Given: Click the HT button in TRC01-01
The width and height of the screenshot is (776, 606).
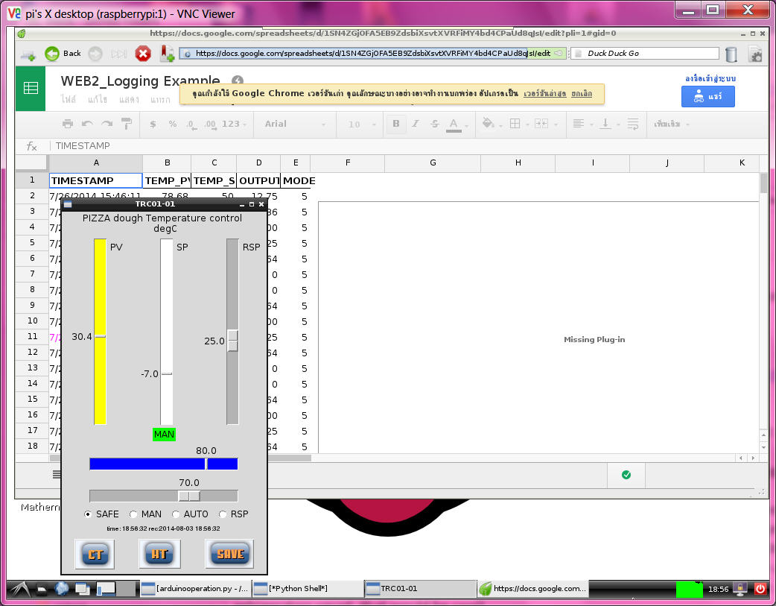Looking at the screenshot, I should click(159, 555).
